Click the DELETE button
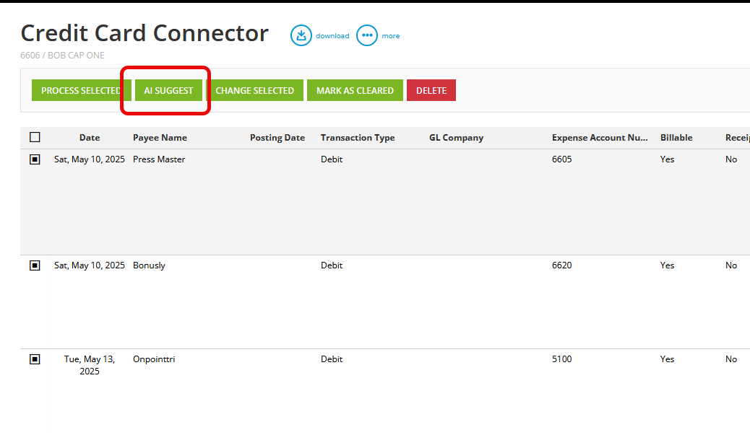The height and width of the screenshot is (435, 750). tap(431, 90)
